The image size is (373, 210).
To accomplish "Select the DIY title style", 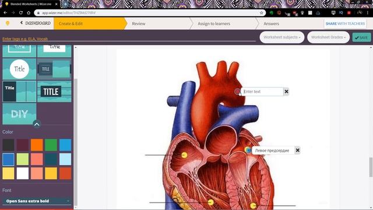I will (19, 114).
